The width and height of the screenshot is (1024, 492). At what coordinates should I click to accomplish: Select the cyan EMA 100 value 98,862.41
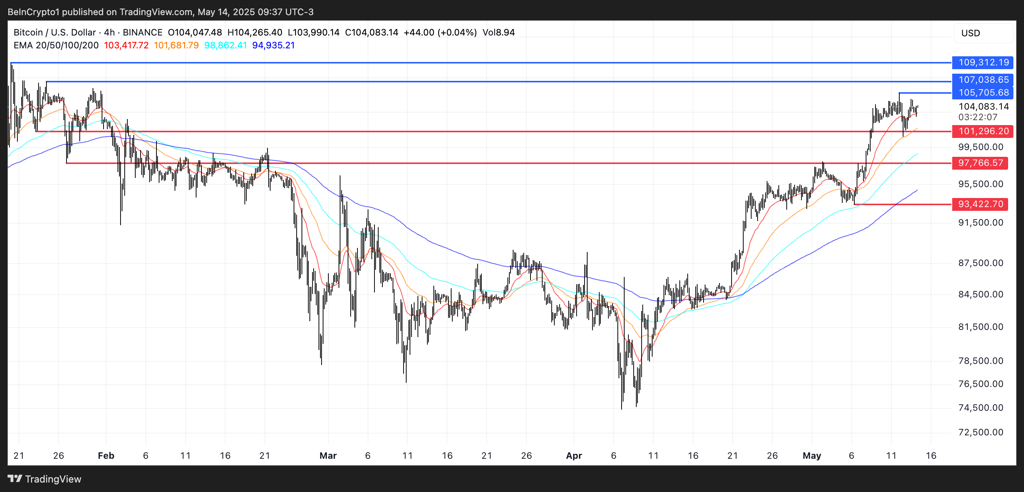pyautogui.click(x=224, y=45)
